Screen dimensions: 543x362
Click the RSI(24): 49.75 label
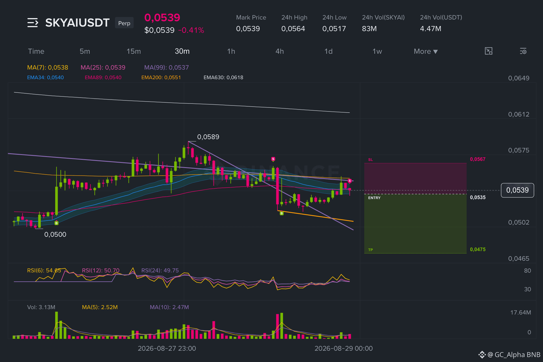(160, 270)
